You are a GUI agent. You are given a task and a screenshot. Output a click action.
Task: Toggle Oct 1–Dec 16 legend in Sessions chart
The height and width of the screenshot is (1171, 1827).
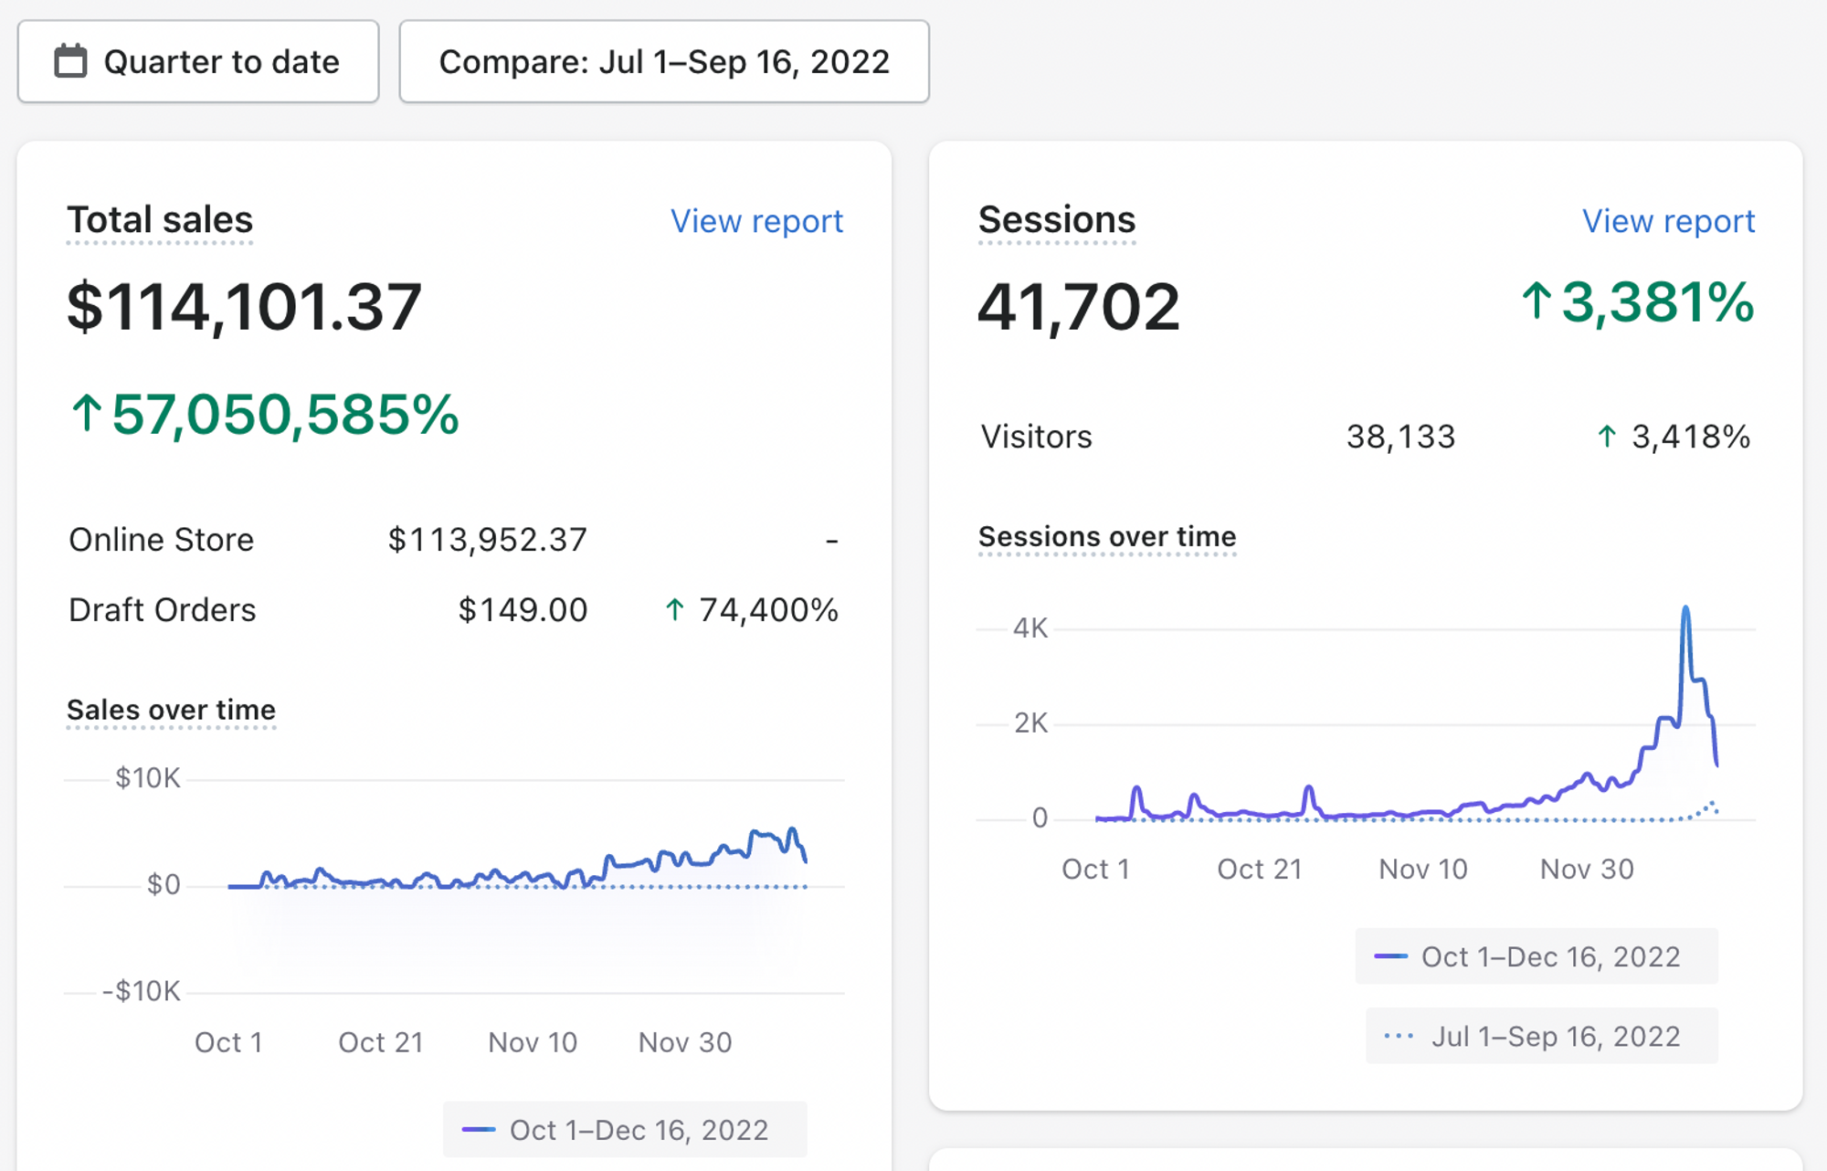point(1537,956)
